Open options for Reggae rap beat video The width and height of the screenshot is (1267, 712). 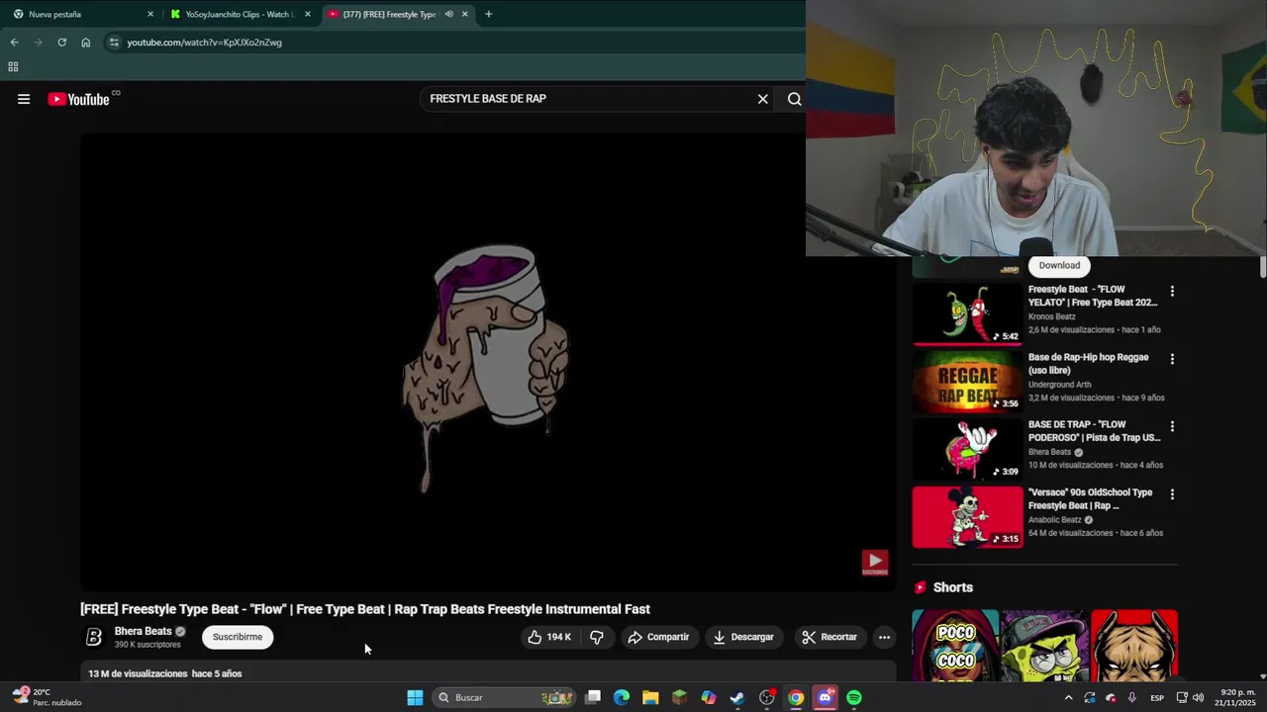1172,359
